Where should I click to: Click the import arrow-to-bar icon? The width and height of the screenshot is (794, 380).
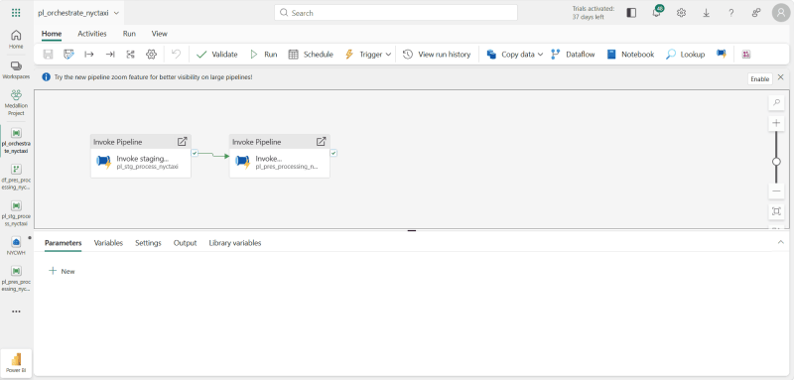110,55
